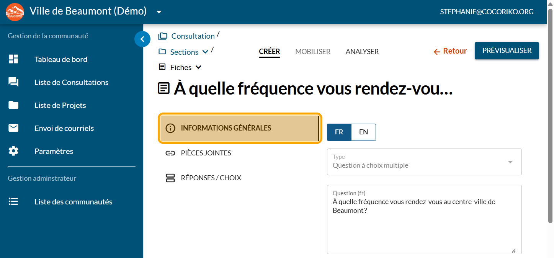Open the community switcher dropdown arrow
The height and width of the screenshot is (258, 554).
(159, 12)
